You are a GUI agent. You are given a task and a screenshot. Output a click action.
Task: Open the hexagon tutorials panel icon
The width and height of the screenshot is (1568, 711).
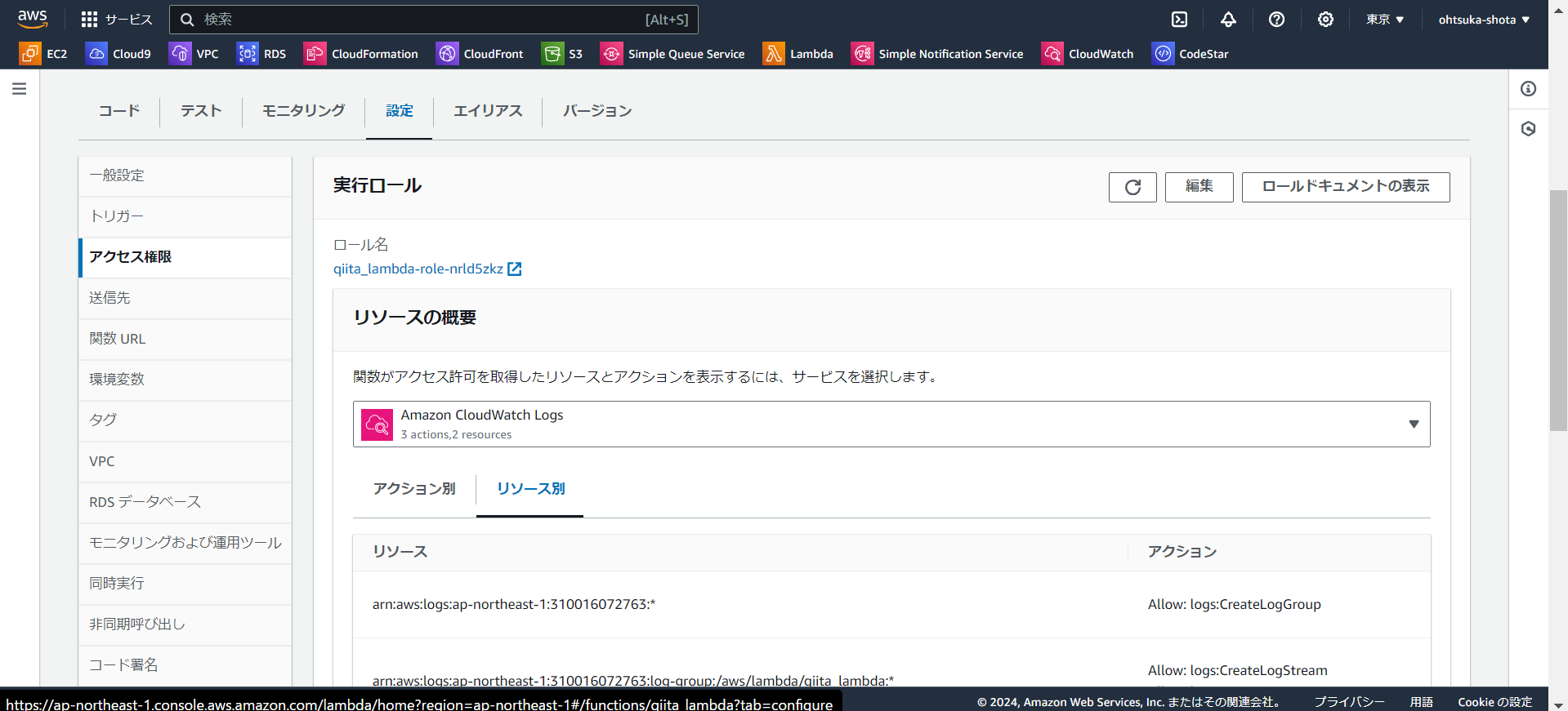(x=1528, y=129)
